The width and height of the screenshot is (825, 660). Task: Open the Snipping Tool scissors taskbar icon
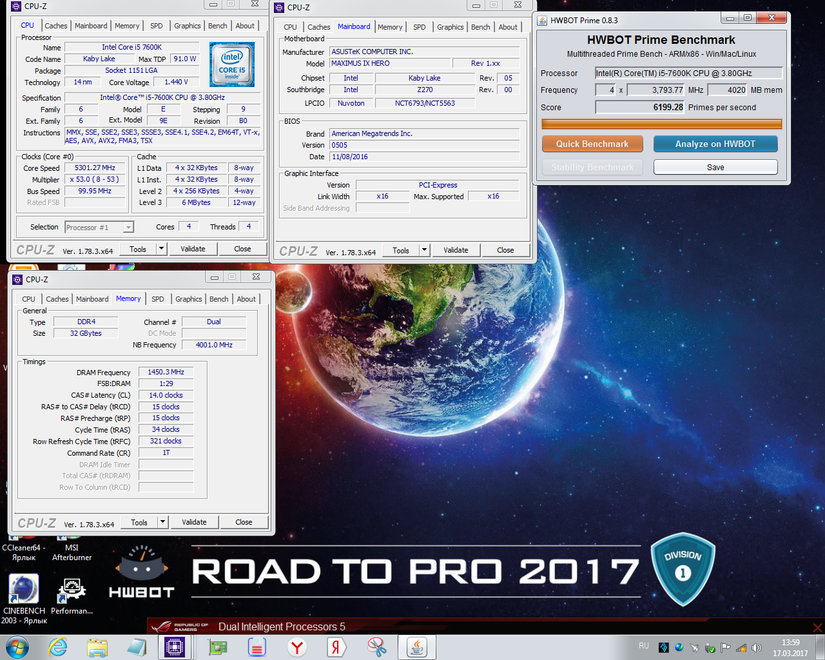(376, 647)
